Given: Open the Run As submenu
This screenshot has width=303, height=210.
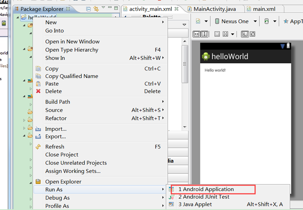Looking at the screenshot, I should [100, 190].
